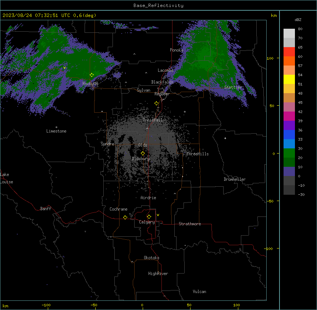Select the yellow diamond marker below Cochrane
317x310 pixels.
pyautogui.click(x=125, y=217)
